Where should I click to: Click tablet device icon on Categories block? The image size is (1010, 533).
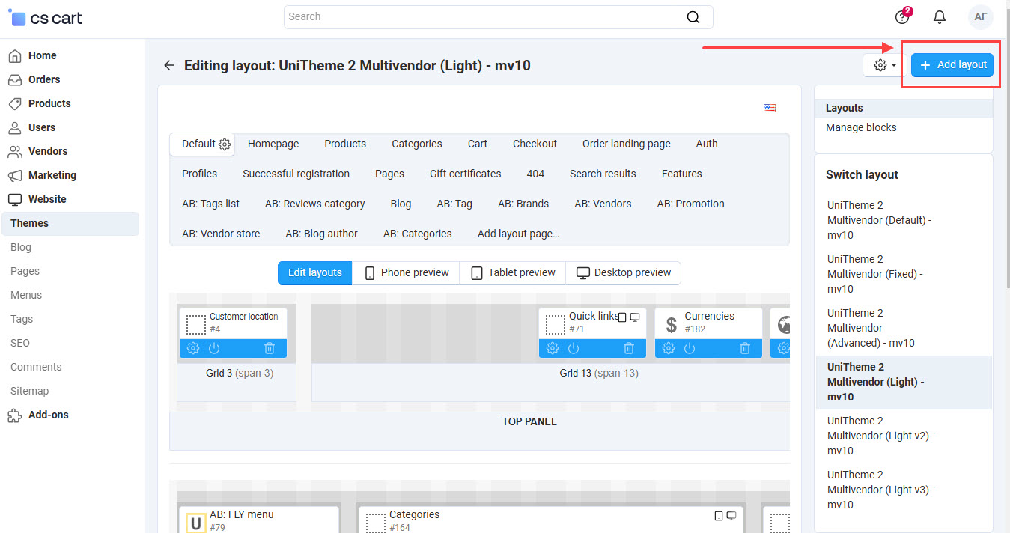719,516
